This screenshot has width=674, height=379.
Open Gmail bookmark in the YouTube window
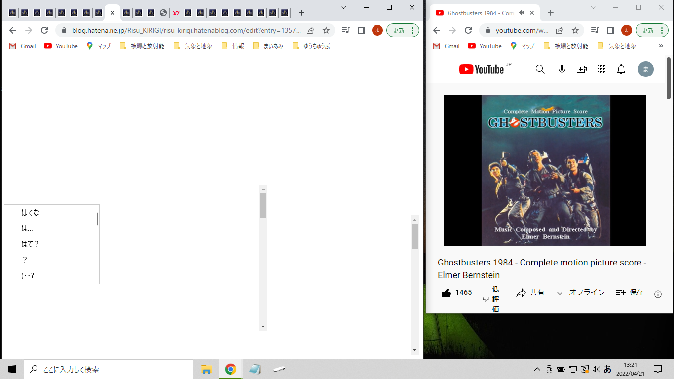click(446, 46)
